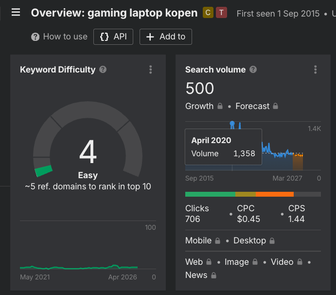Viewport: 336px width, 295px height.
Task: Open Keyword Difficulty options menu
Action: [151, 70]
